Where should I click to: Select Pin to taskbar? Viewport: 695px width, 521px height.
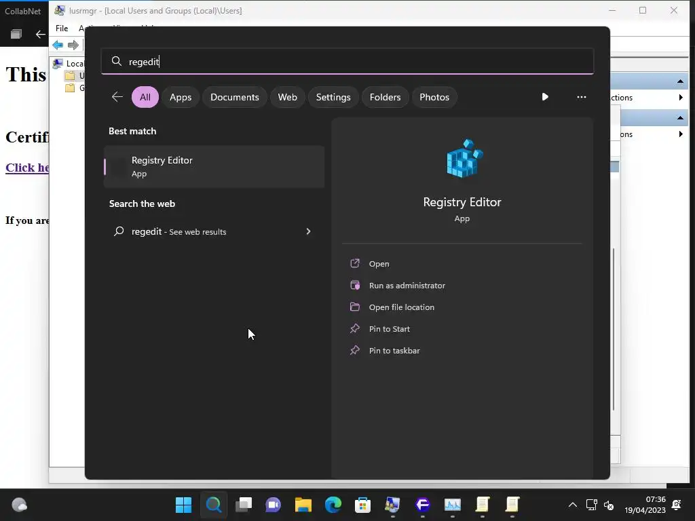pyautogui.click(x=394, y=351)
